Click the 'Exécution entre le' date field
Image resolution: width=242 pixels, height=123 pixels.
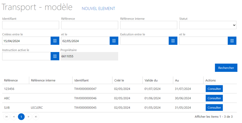tap(145, 41)
